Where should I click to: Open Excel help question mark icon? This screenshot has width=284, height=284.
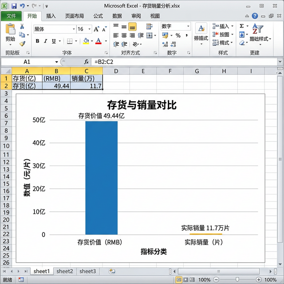(255, 16)
